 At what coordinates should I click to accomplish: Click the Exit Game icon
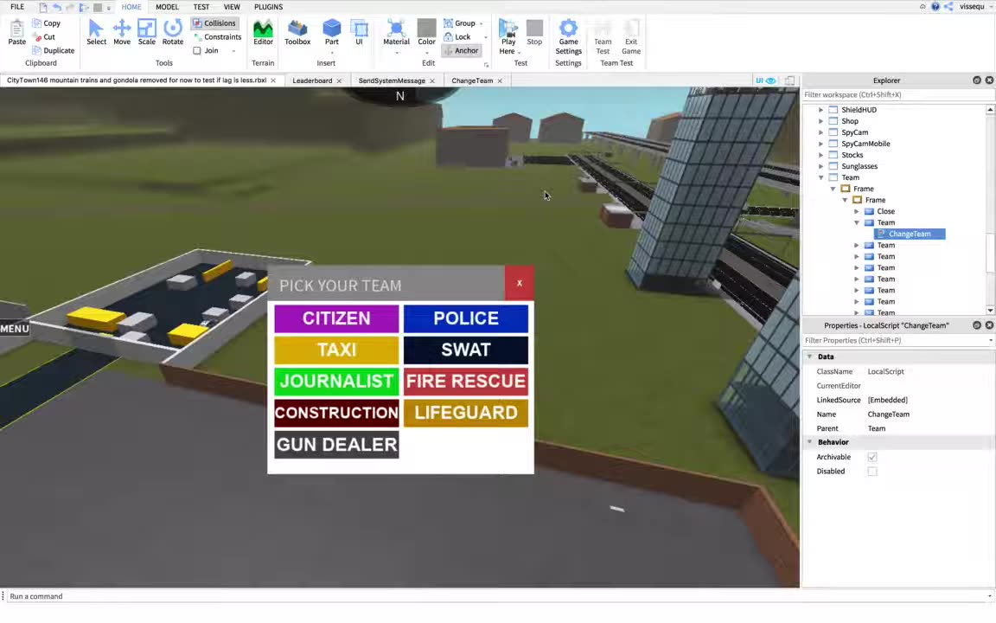(631, 28)
